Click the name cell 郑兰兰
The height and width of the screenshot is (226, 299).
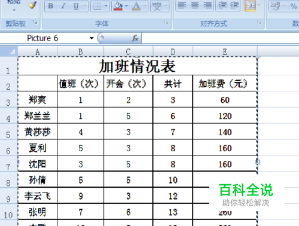pos(38,116)
